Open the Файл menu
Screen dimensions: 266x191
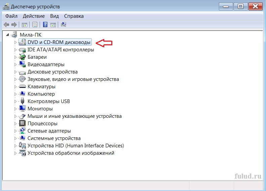coord(11,16)
